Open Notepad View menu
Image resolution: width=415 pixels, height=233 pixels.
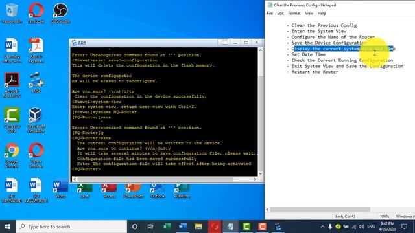[309, 13]
